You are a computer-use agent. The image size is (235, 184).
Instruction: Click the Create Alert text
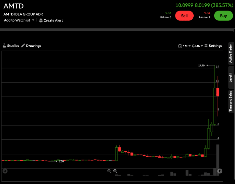coord(53,20)
